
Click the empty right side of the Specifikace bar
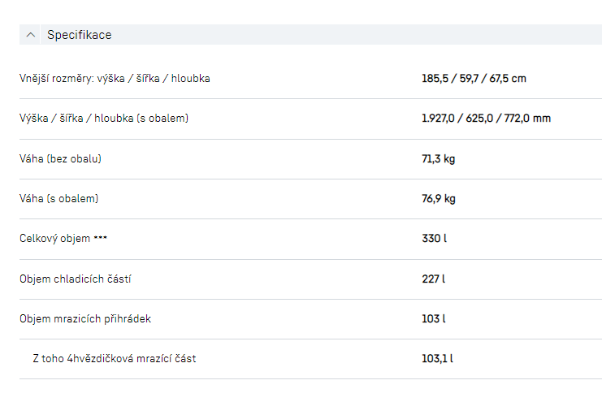(x=406, y=35)
